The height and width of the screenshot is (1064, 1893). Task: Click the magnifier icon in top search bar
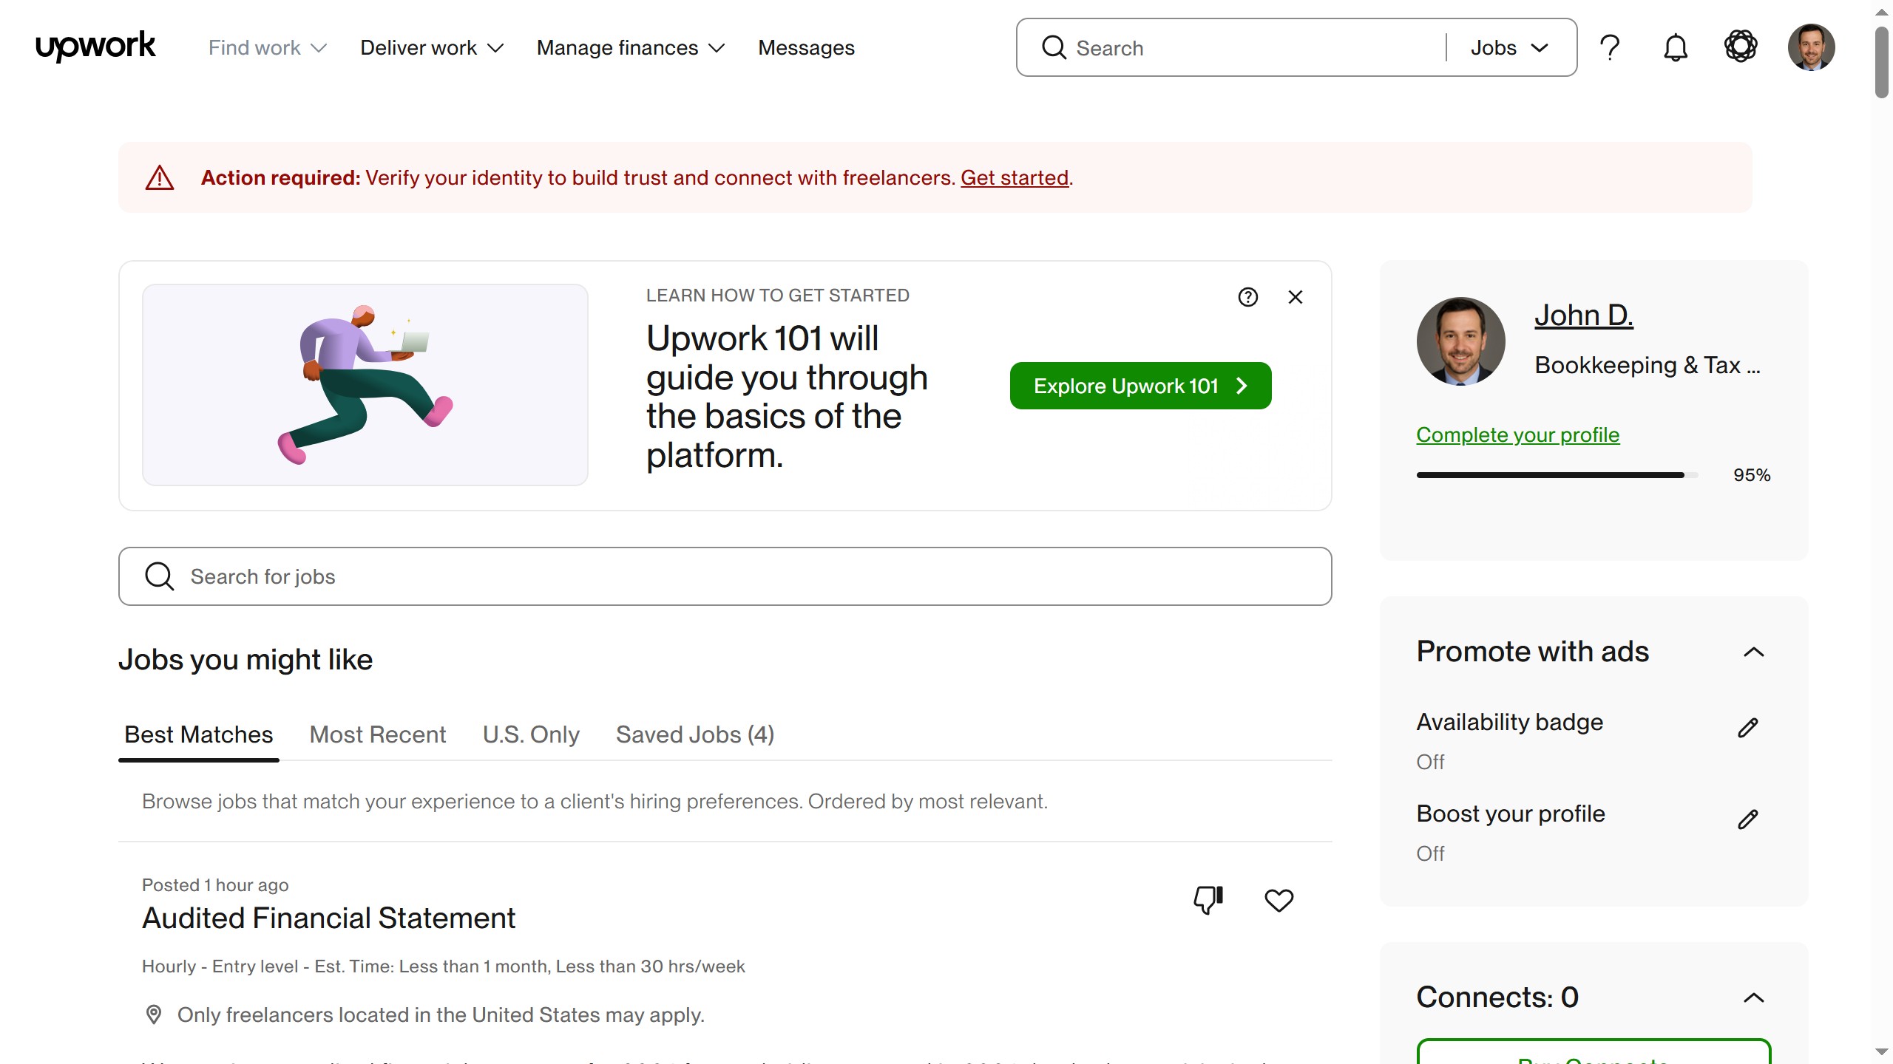point(1054,48)
